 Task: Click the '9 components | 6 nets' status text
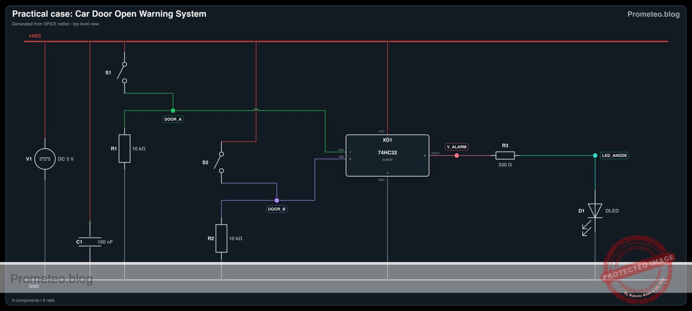33,300
